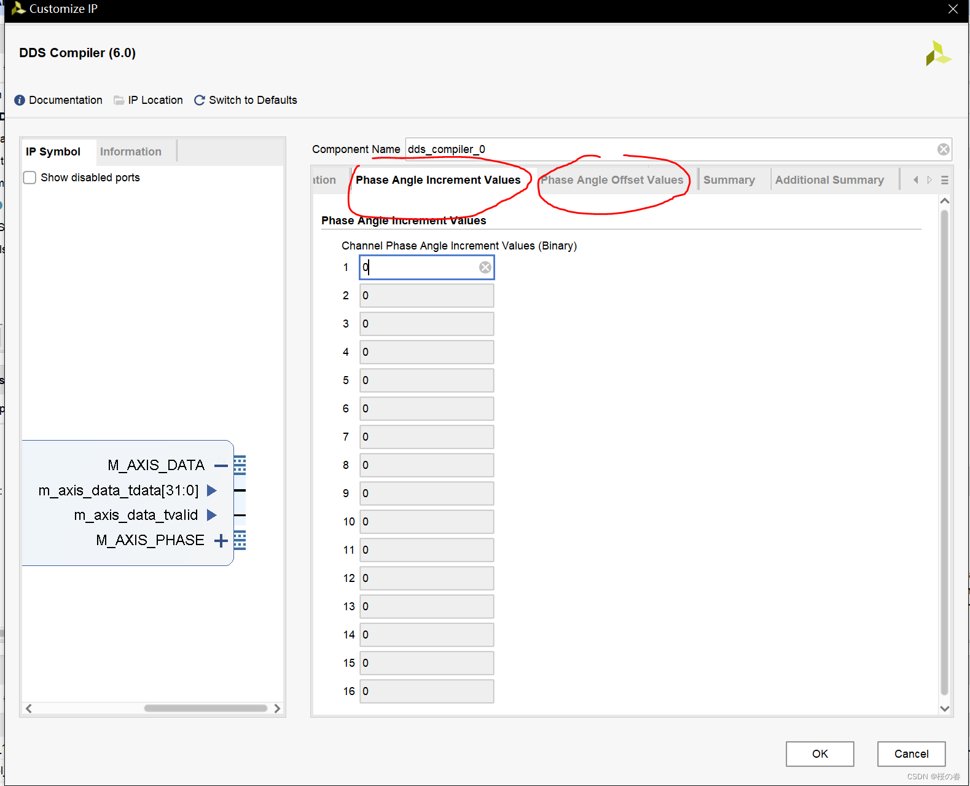Click the Xilinx logo in the header
The width and height of the screenshot is (970, 786).
coord(939,53)
